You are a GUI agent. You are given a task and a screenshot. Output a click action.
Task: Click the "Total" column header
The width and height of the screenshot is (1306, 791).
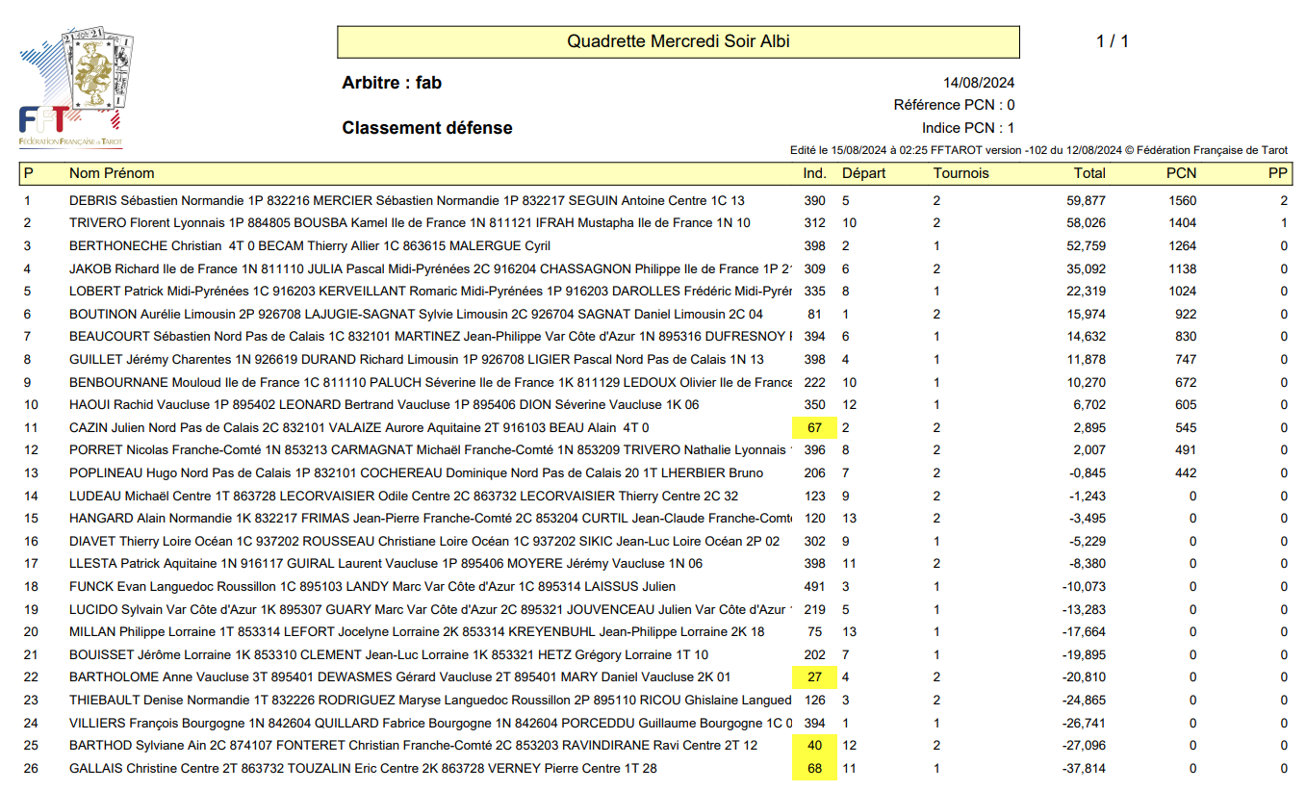[1089, 173]
